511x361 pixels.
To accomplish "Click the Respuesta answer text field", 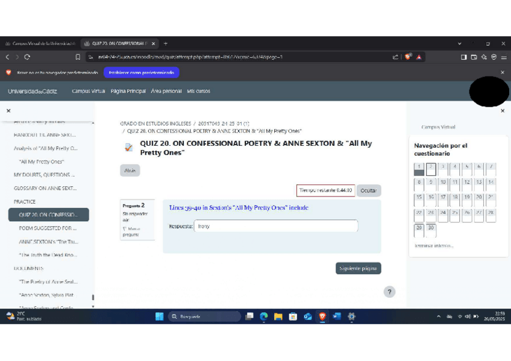I will 275,226.
